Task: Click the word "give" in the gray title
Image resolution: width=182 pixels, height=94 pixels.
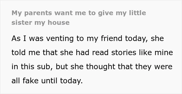Action: click(x=106, y=13)
